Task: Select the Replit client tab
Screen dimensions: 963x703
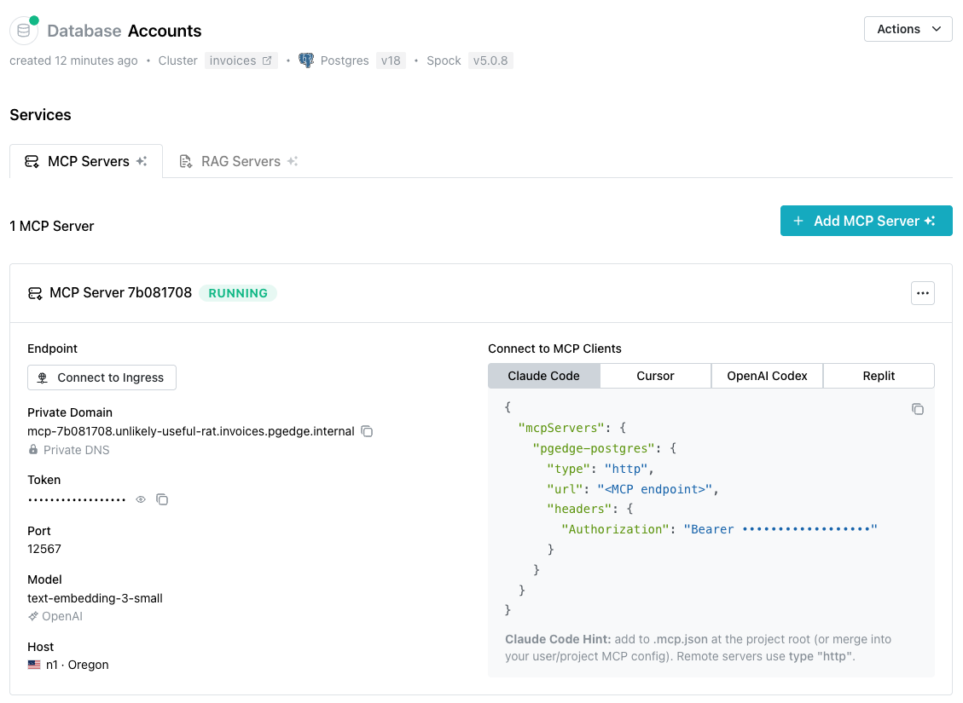Action: (x=879, y=376)
